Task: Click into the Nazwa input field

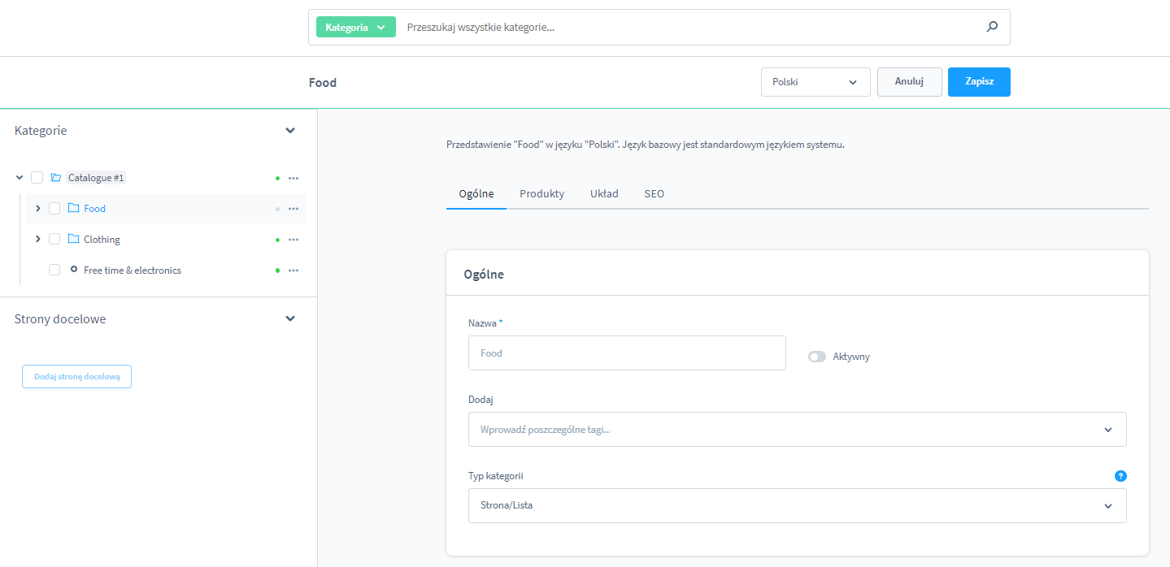Action: [x=627, y=353]
